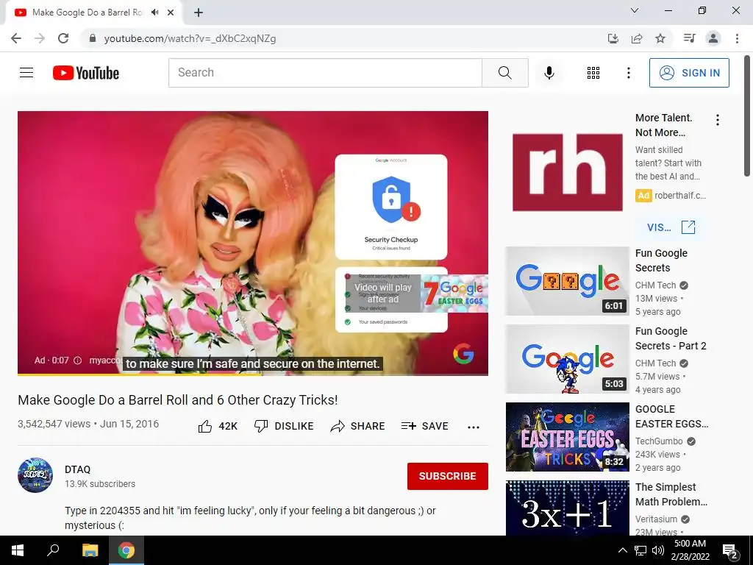Open roberthalf.com ad link
The width and height of the screenshot is (753, 565).
pos(680,196)
